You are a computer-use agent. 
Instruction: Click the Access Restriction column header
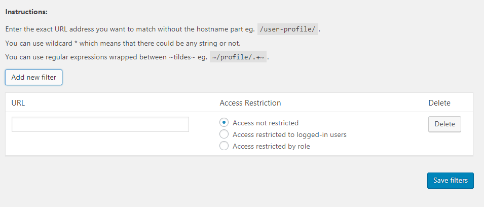click(250, 102)
